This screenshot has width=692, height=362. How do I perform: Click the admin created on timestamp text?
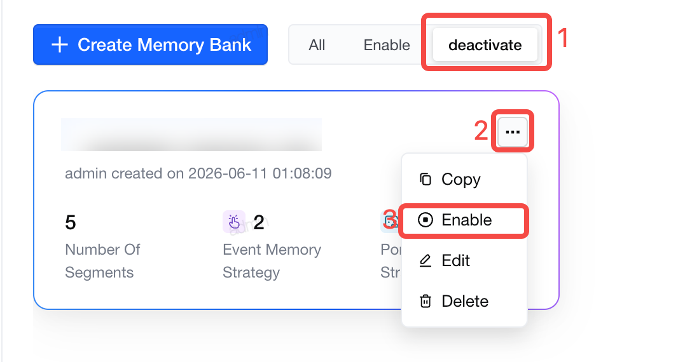point(198,173)
